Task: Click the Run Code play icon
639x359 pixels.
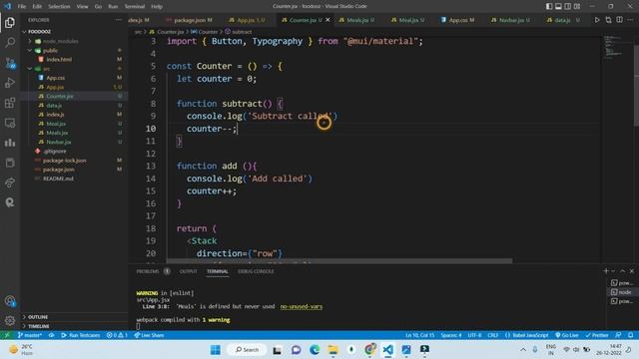Action: click(597, 20)
